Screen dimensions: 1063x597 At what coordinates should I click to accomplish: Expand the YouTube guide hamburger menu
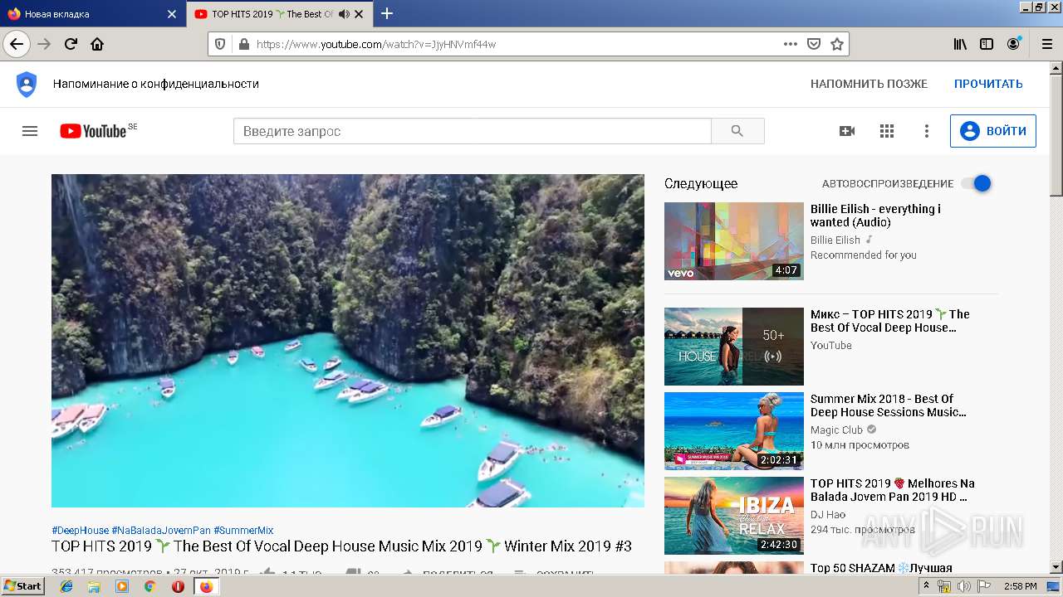click(x=30, y=131)
